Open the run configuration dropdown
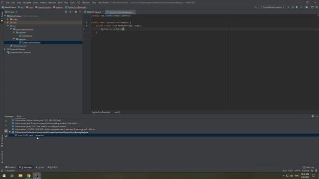Viewport: 319px width, 179px height. point(272,7)
